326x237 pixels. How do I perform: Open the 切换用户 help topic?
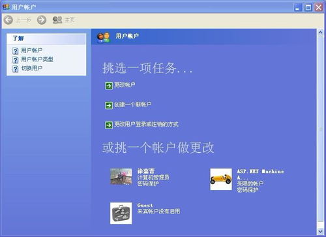(32, 69)
